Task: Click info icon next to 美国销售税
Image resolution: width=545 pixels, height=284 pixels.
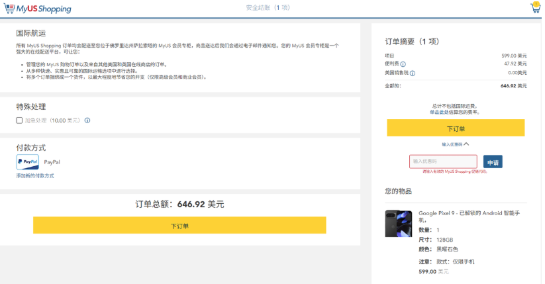Action: pos(412,73)
